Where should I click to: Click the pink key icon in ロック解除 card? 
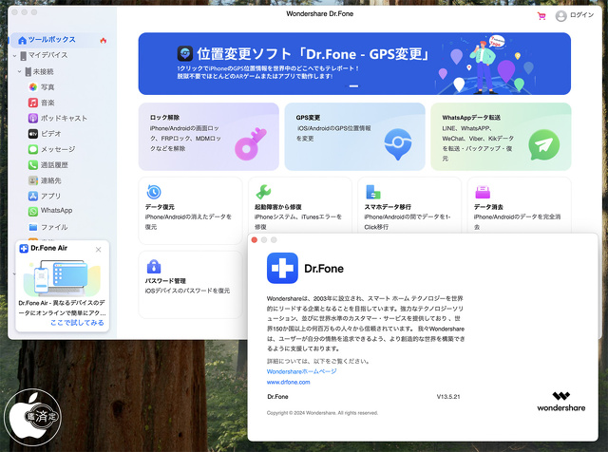251,144
